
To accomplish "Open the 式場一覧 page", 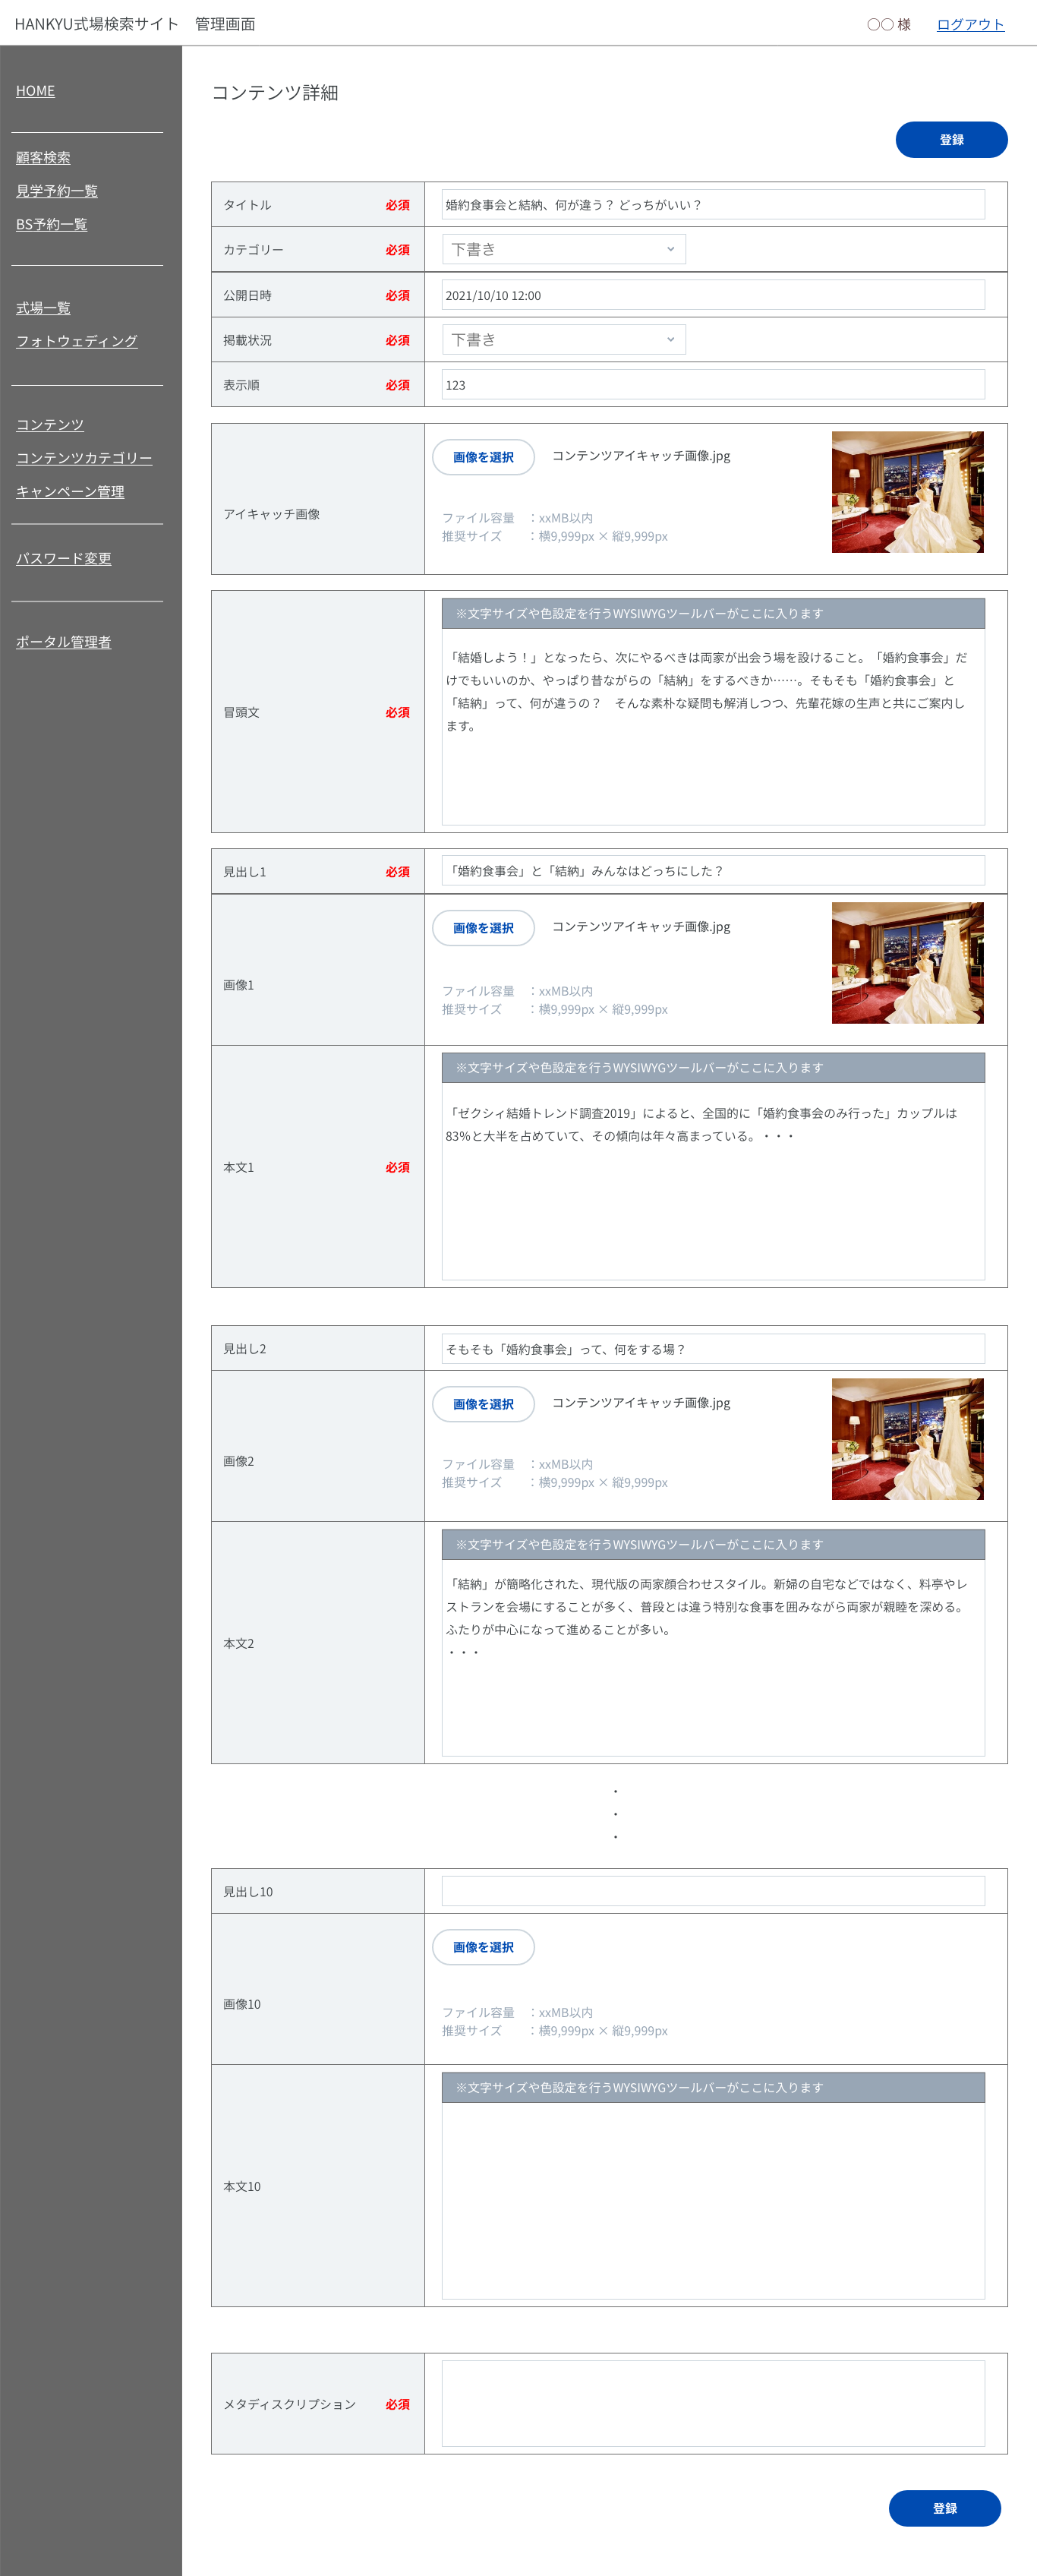I will coord(43,308).
